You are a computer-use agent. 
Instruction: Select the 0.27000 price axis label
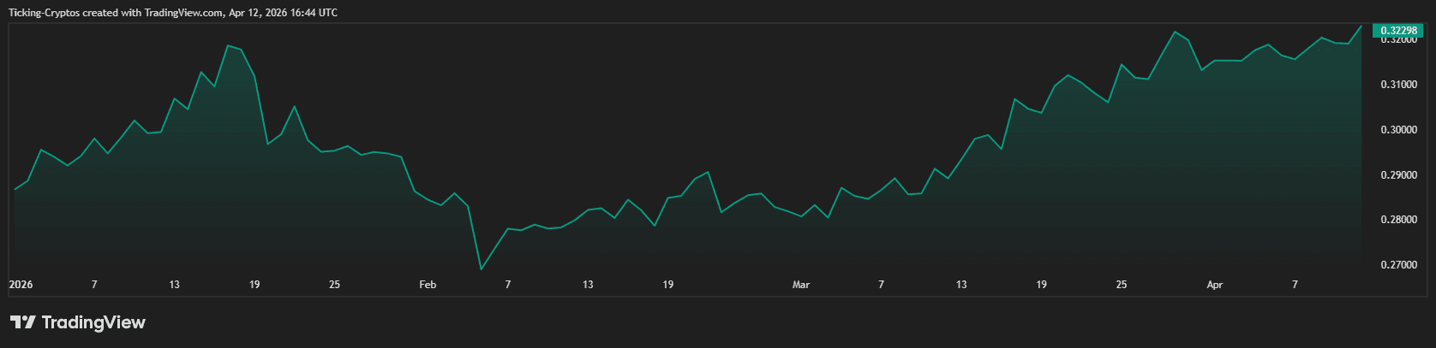pos(1398,265)
